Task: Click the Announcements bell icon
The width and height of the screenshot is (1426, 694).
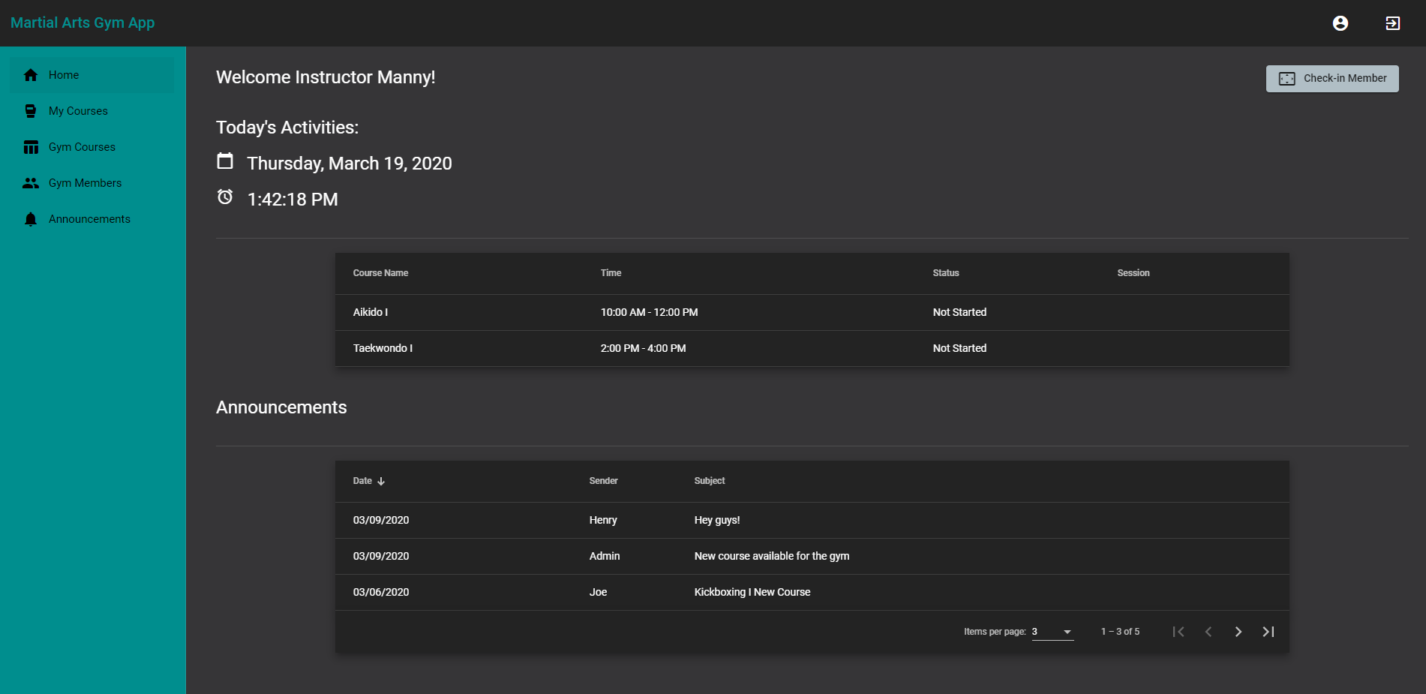Action: (x=31, y=219)
